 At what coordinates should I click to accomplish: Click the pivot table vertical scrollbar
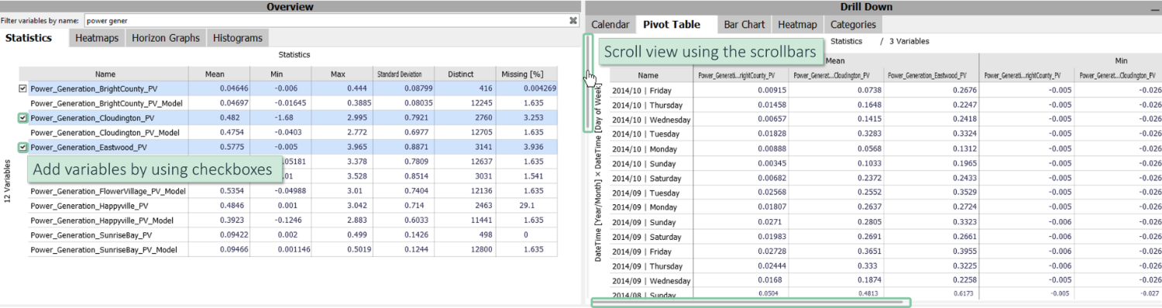coord(587,83)
